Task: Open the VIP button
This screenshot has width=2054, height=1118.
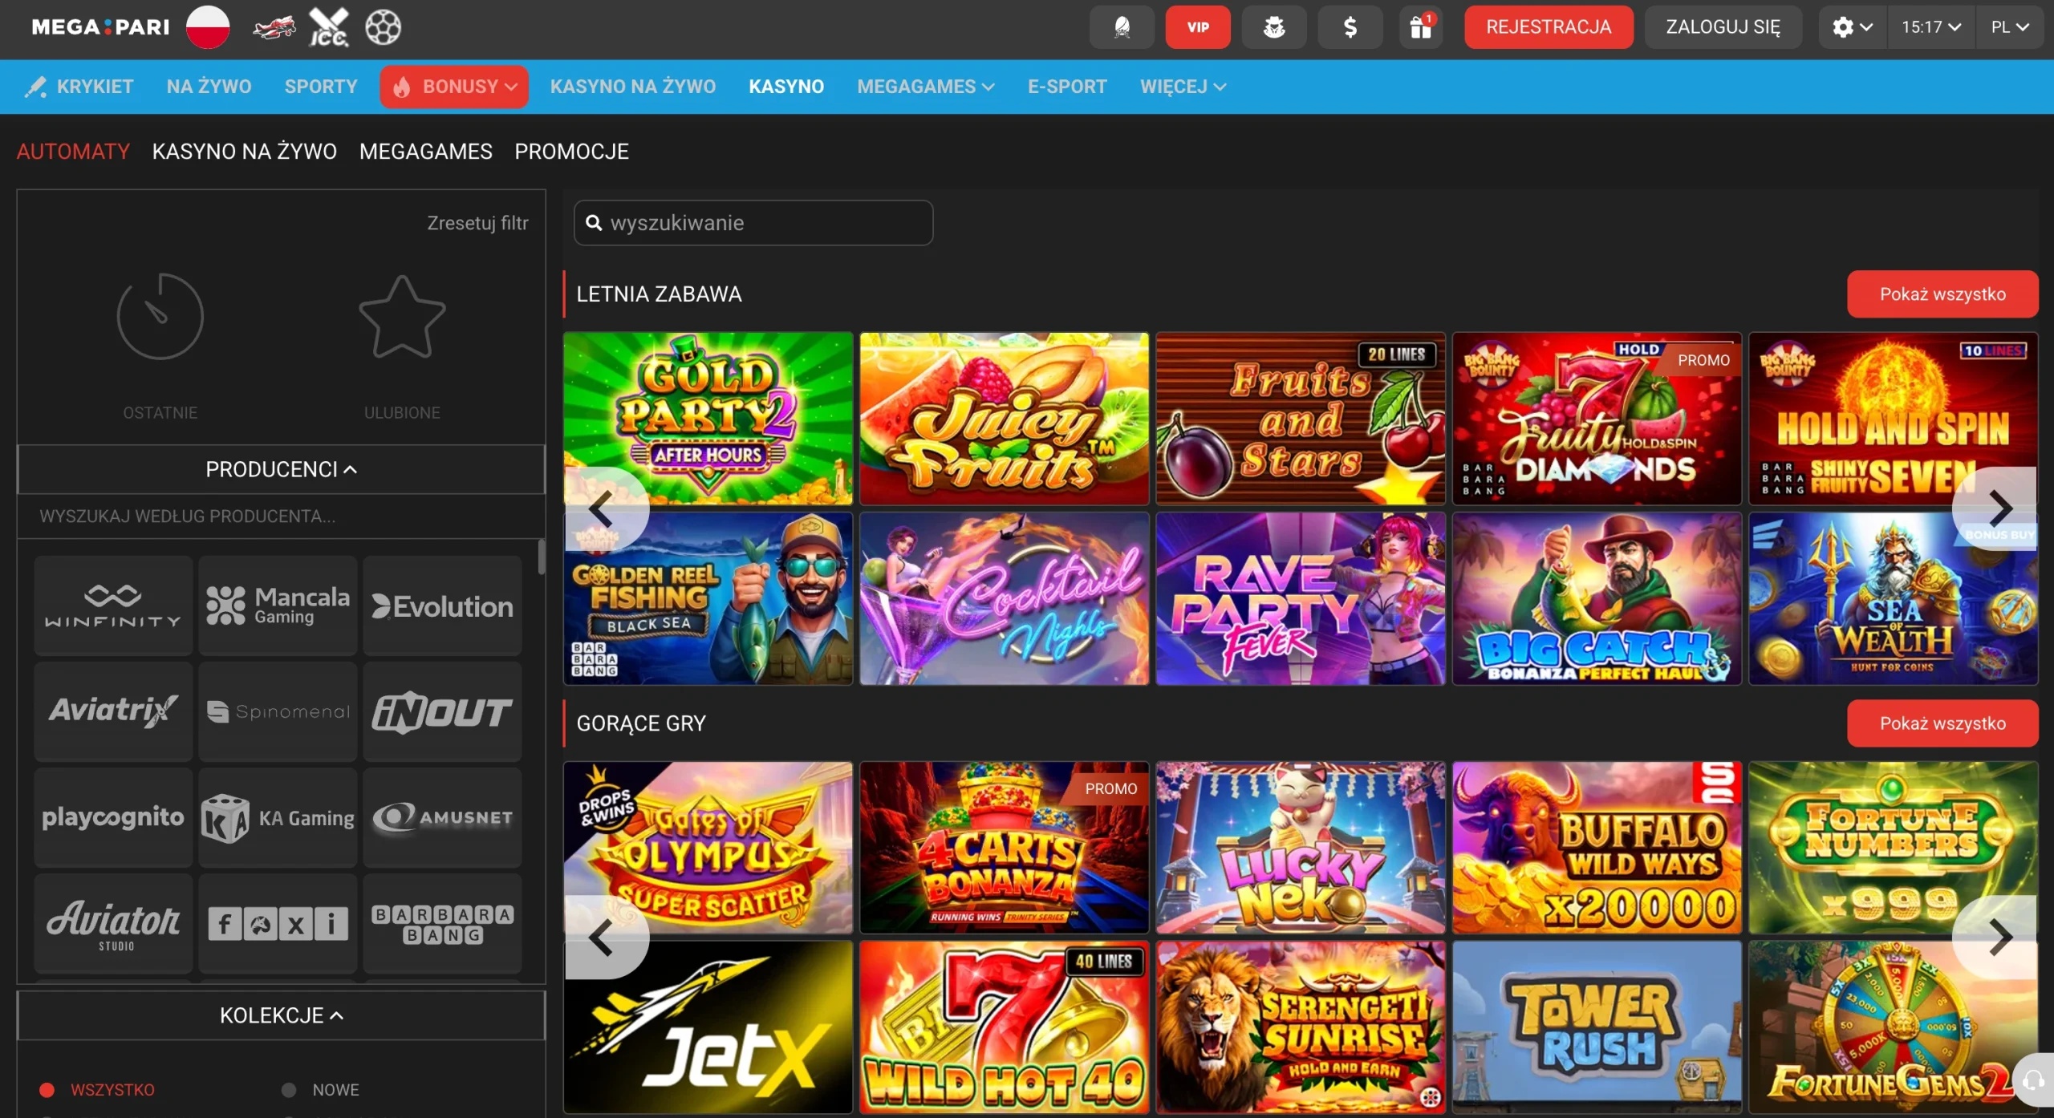Action: 1198,27
